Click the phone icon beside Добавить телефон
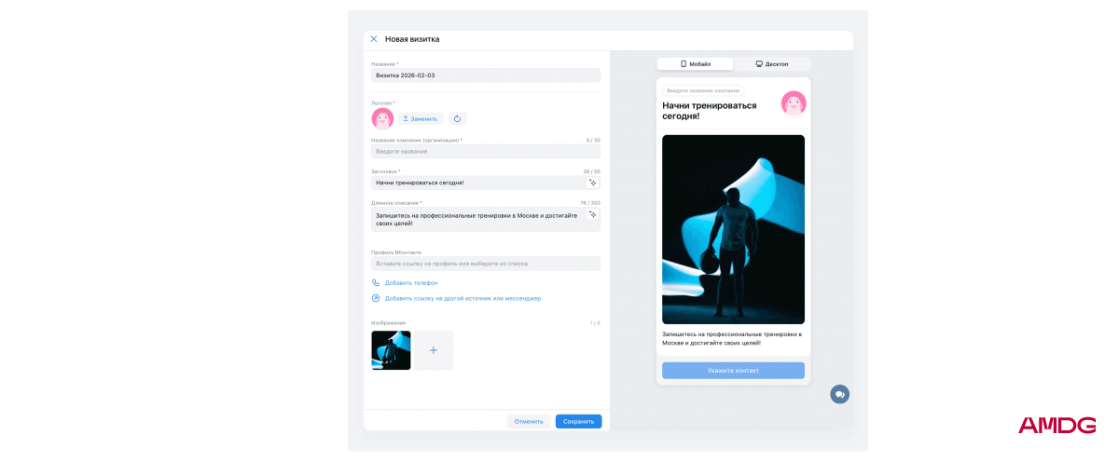The width and height of the screenshot is (1119, 462). point(376,282)
